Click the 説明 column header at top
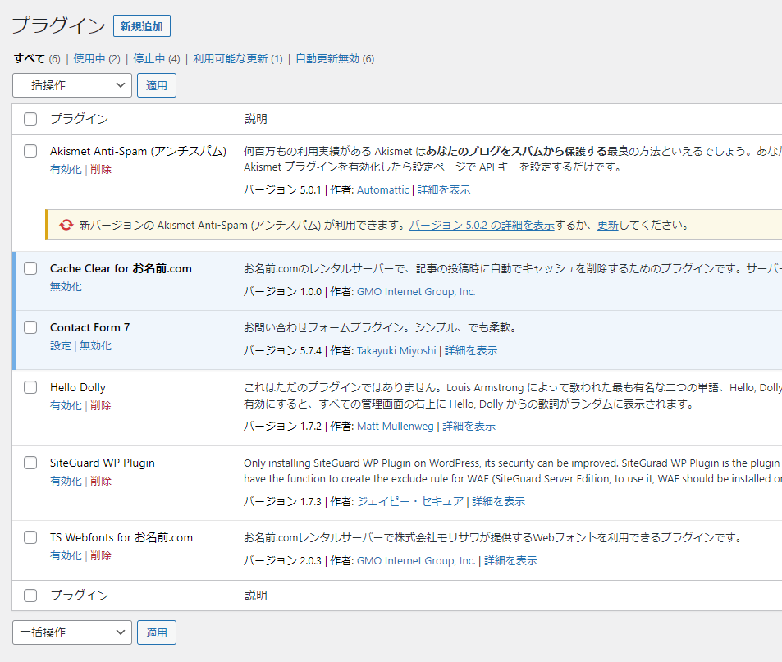This screenshot has width=782, height=662. [256, 119]
